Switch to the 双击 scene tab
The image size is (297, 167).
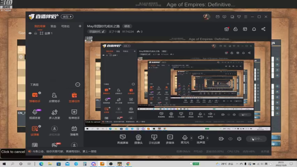[x=53, y=26]
